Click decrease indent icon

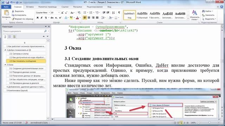tap(104, 13)
